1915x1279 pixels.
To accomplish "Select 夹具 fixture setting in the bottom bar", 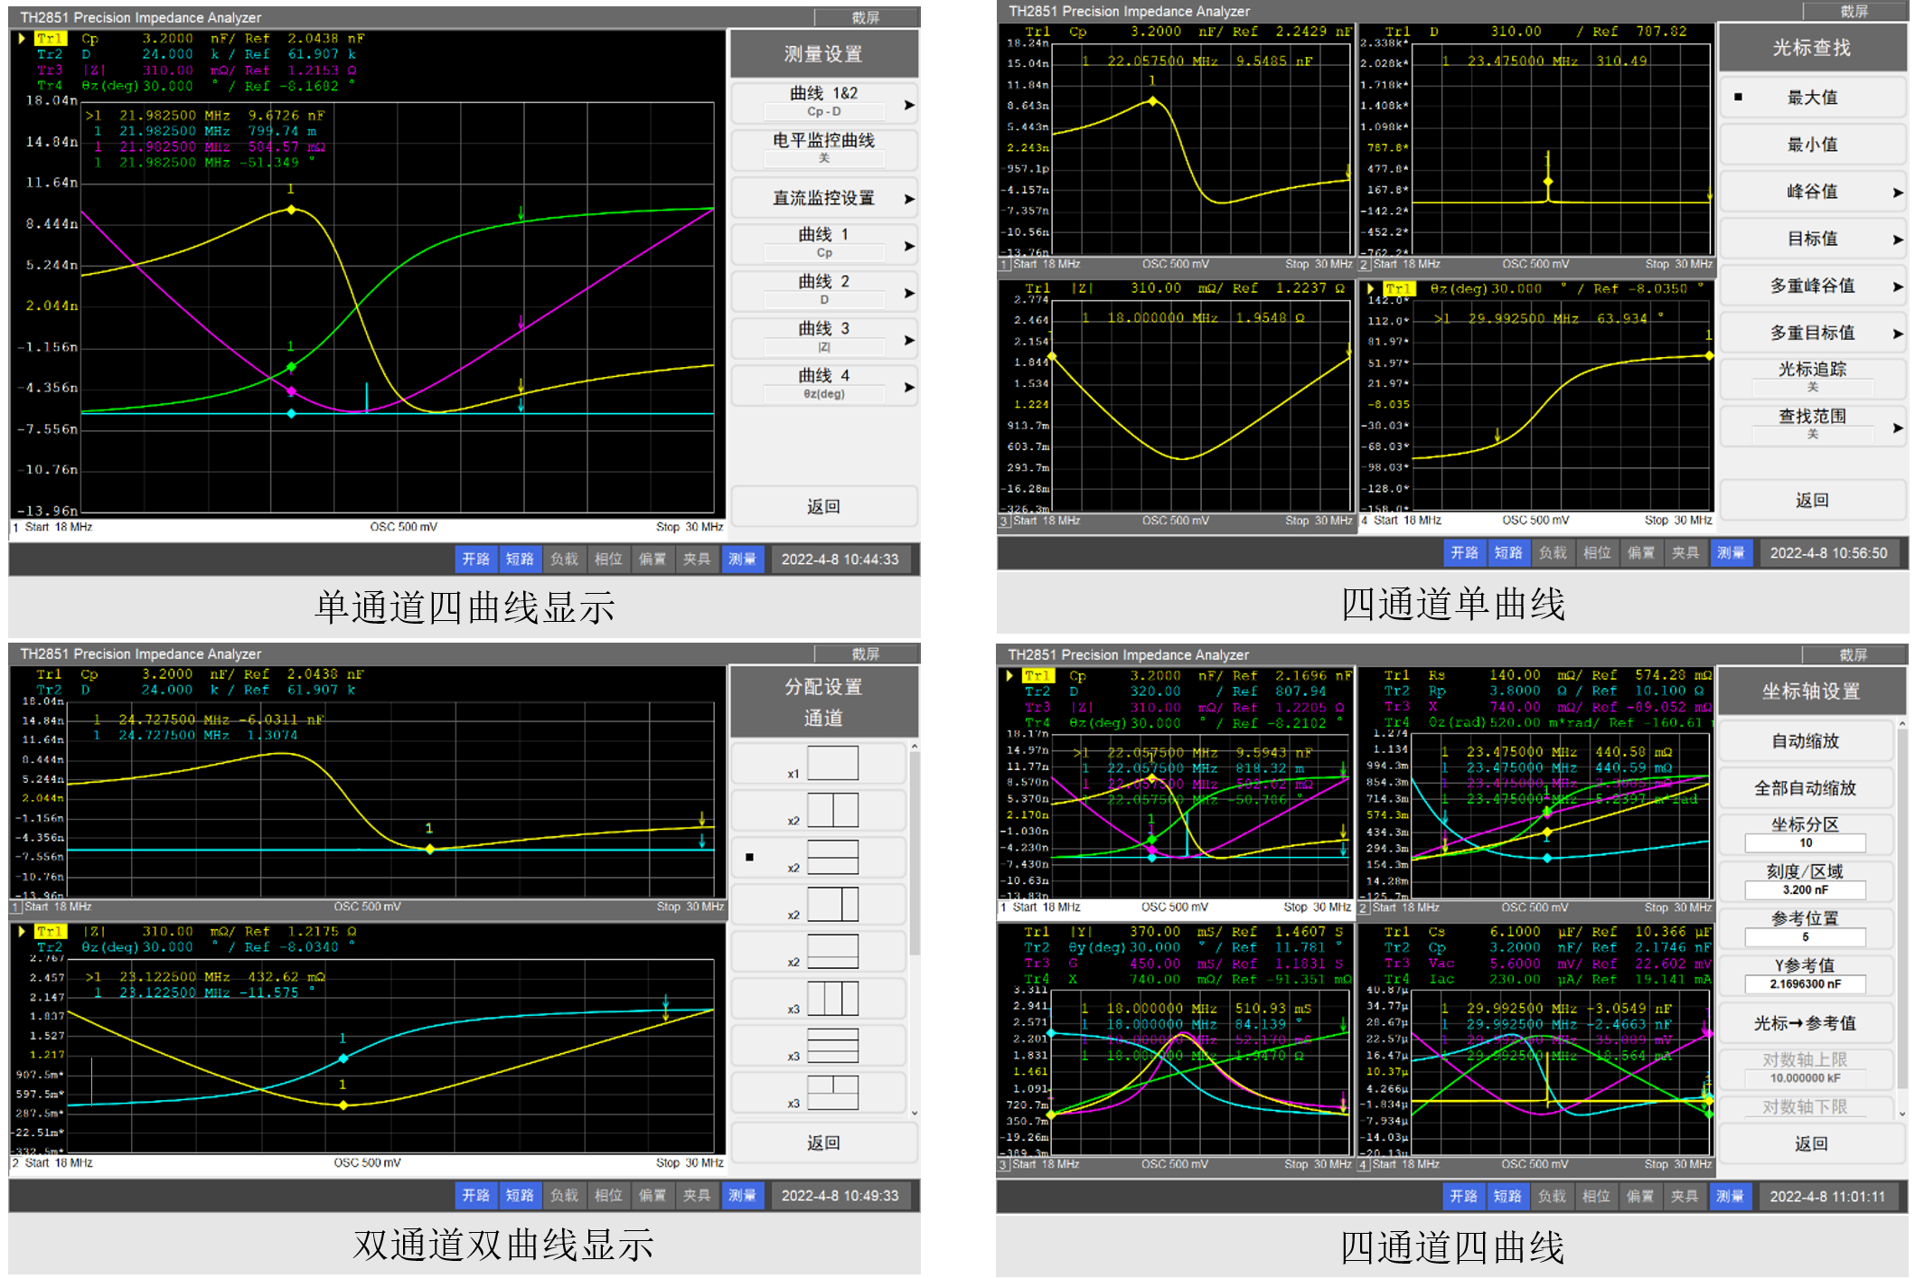I will click(x=697, y=560).
